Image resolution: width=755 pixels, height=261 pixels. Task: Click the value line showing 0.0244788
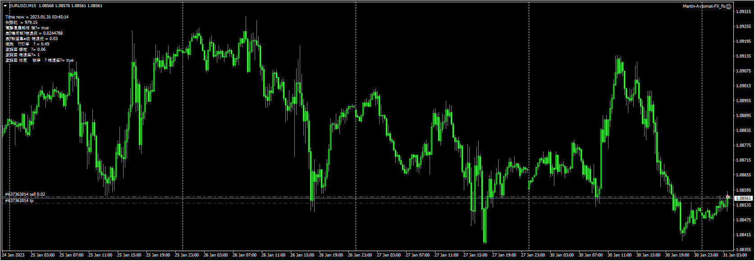point(34,33)
